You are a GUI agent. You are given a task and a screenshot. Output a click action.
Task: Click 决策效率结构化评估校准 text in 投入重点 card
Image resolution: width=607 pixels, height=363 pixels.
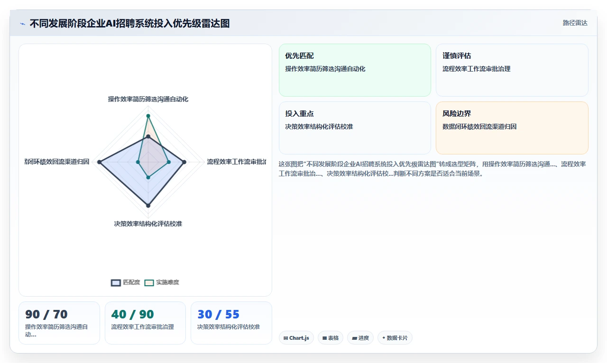(319, 127)
